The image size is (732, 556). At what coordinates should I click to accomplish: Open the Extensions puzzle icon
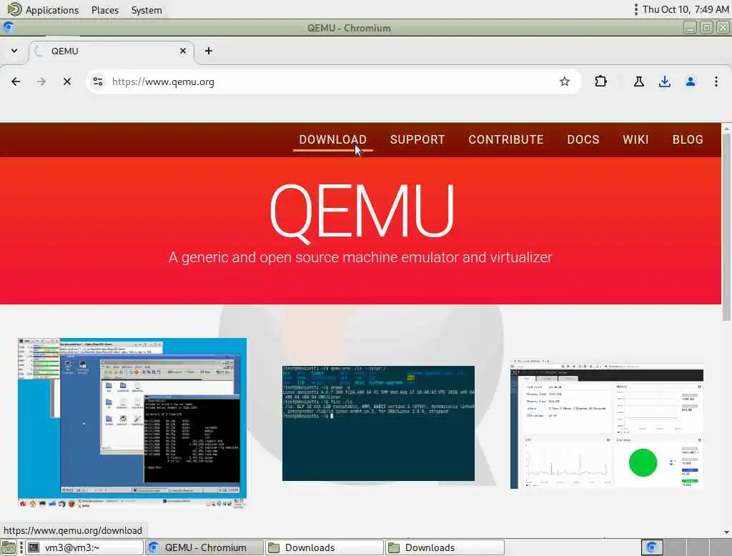pyautogui.click(x=600, y=81)
